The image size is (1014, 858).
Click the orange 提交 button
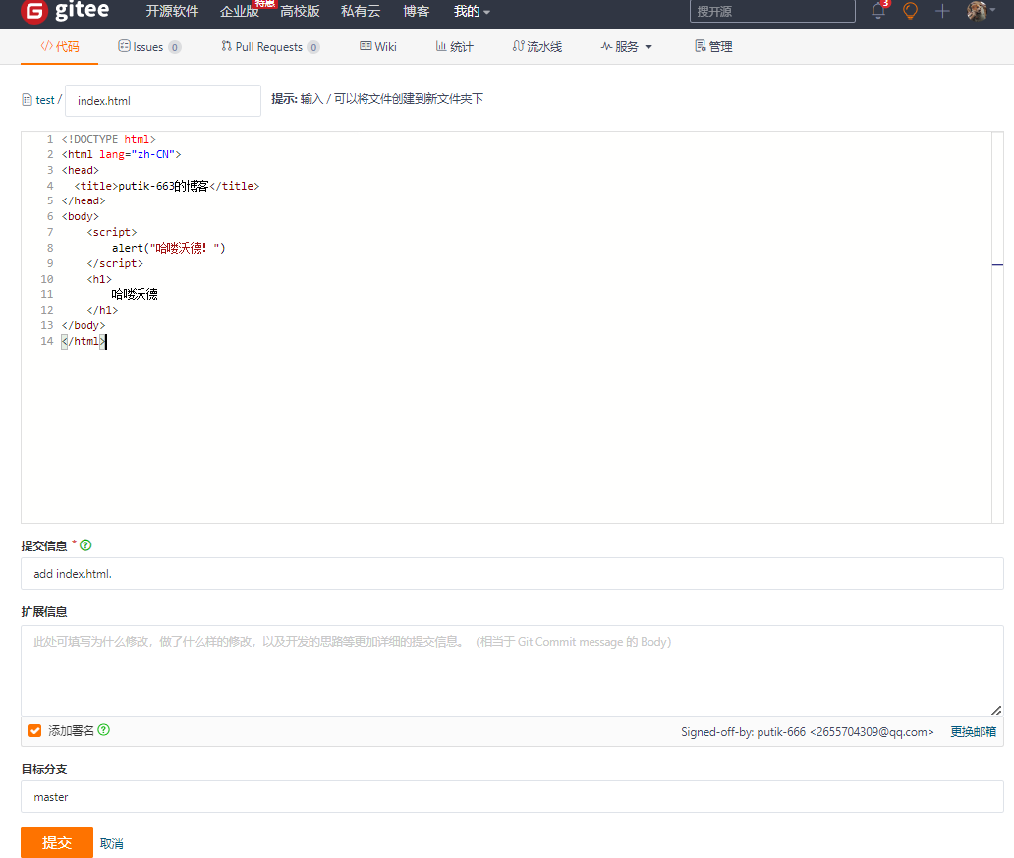tap(57, 842)
